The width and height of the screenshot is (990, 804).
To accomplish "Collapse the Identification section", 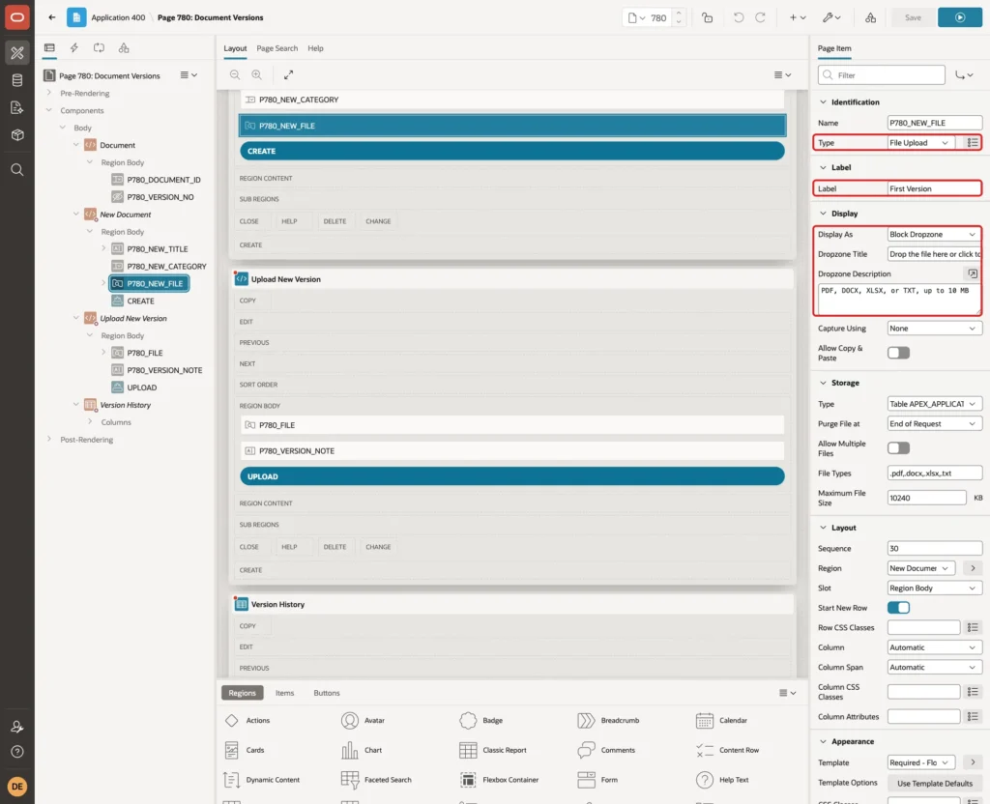I will [823, 101].
